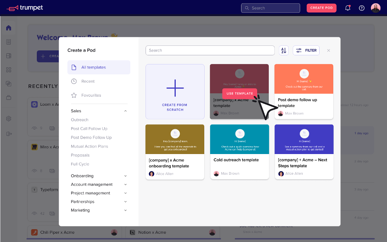387x242 pixels.
Task: Open Home via the sidebar house icon
Action: pyautogui.click(x=8, y=27)
